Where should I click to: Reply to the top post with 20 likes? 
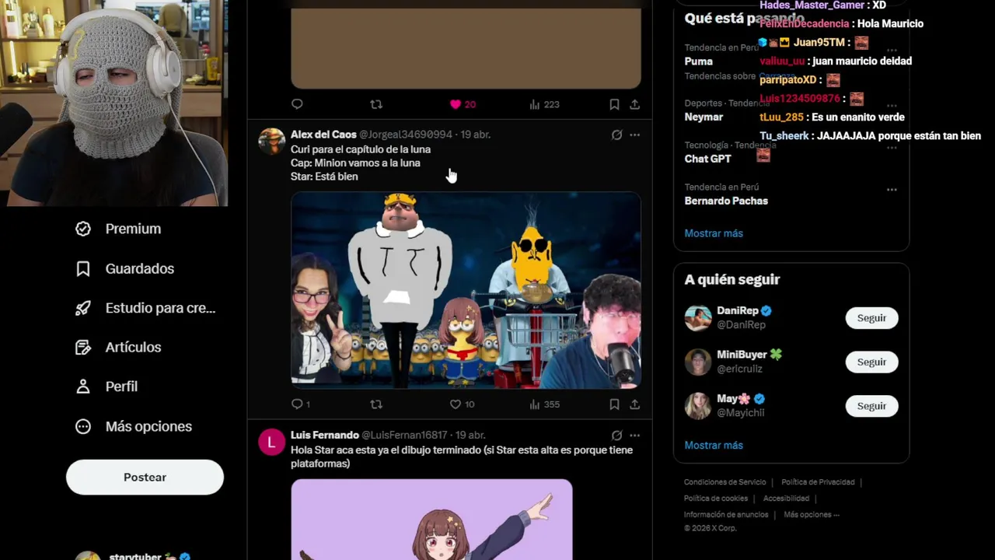click(297, 104)
